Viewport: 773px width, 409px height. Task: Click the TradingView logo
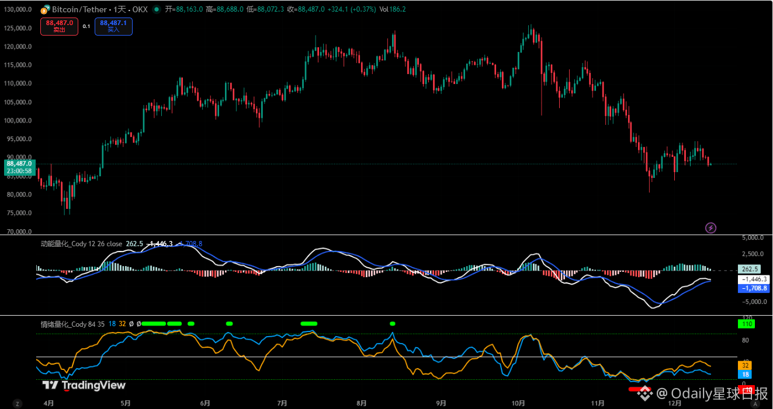pos(84,385)
